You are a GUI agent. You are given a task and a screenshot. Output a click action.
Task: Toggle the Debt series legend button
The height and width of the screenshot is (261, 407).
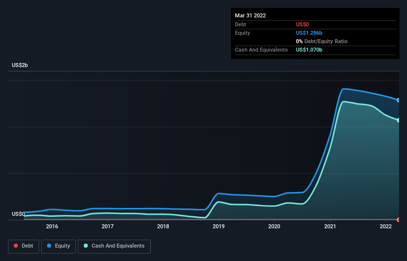[23, 246]
